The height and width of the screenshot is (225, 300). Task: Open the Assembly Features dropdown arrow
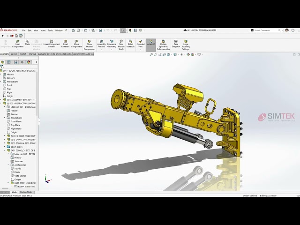pos(101,50)
